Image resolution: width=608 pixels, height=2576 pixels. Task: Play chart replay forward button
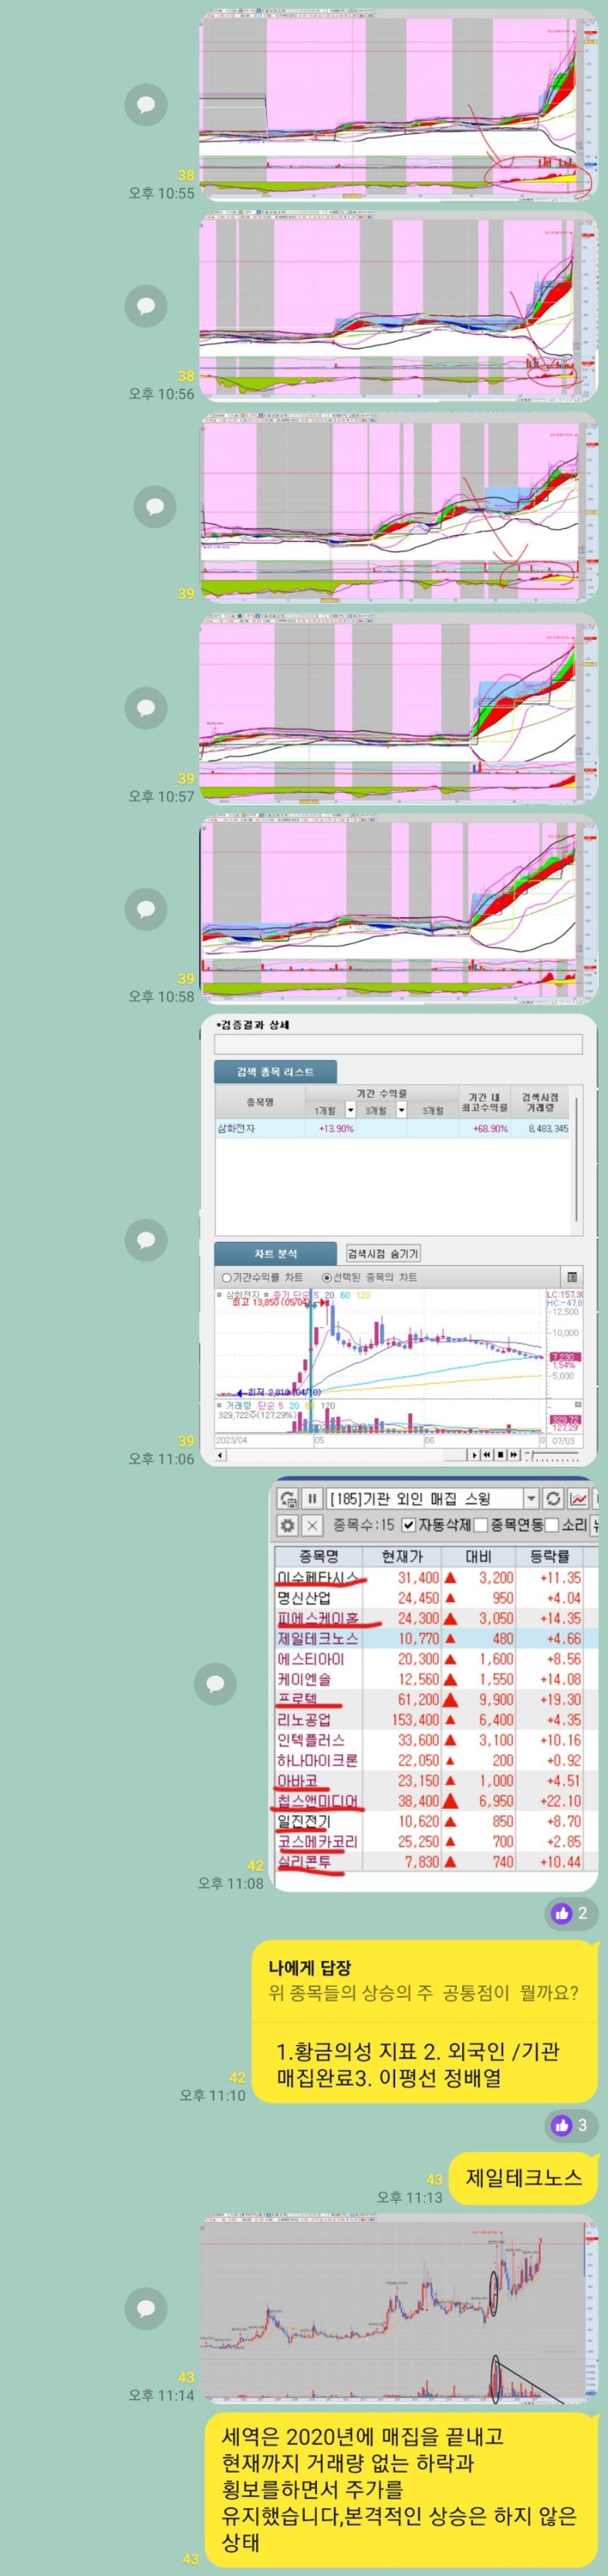[x=474, y=1455]
